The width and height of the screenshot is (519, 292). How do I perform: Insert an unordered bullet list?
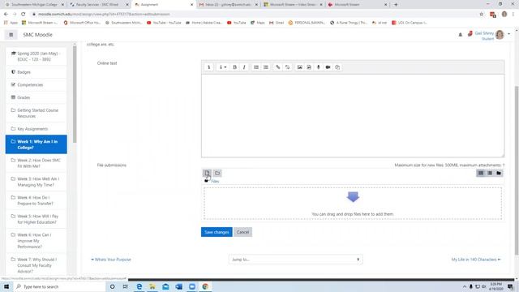(256, 67)
